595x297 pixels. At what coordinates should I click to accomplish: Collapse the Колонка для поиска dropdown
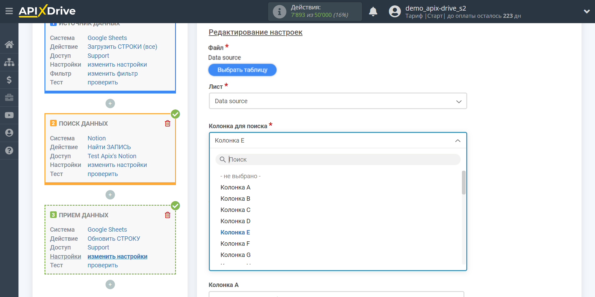click(x=338, y=140)
